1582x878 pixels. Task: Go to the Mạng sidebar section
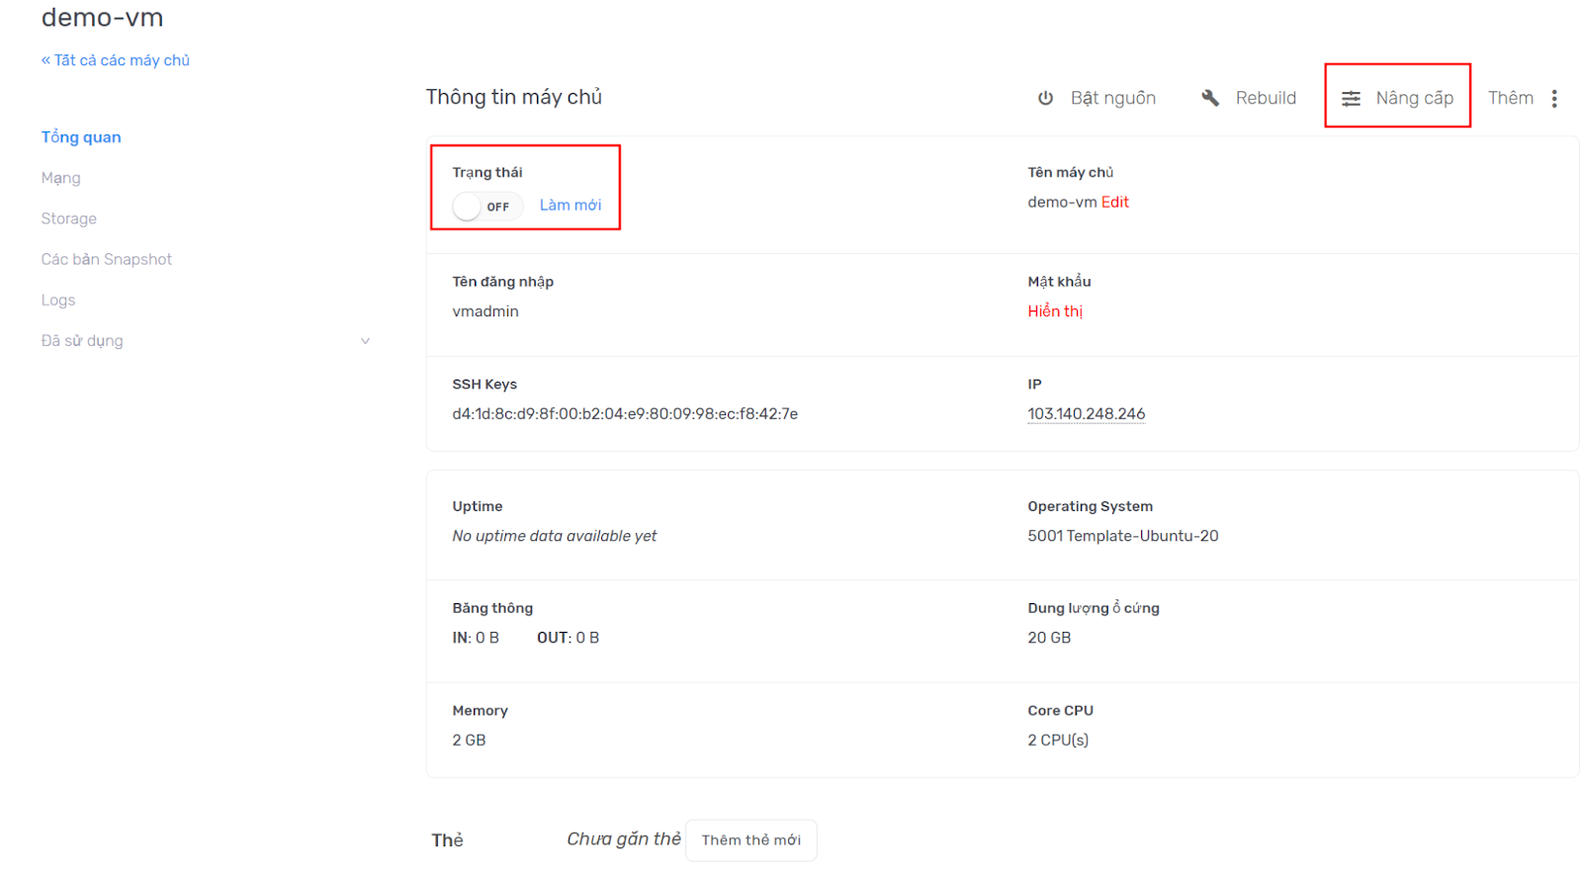coord(61,178)
